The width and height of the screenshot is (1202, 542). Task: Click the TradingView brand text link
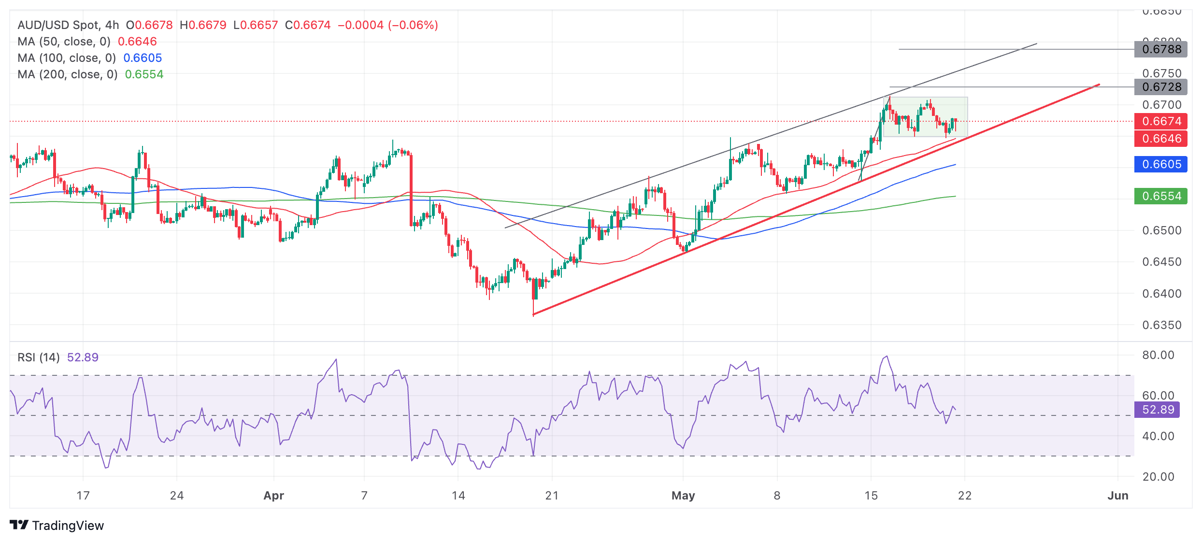tap(68, 526)
